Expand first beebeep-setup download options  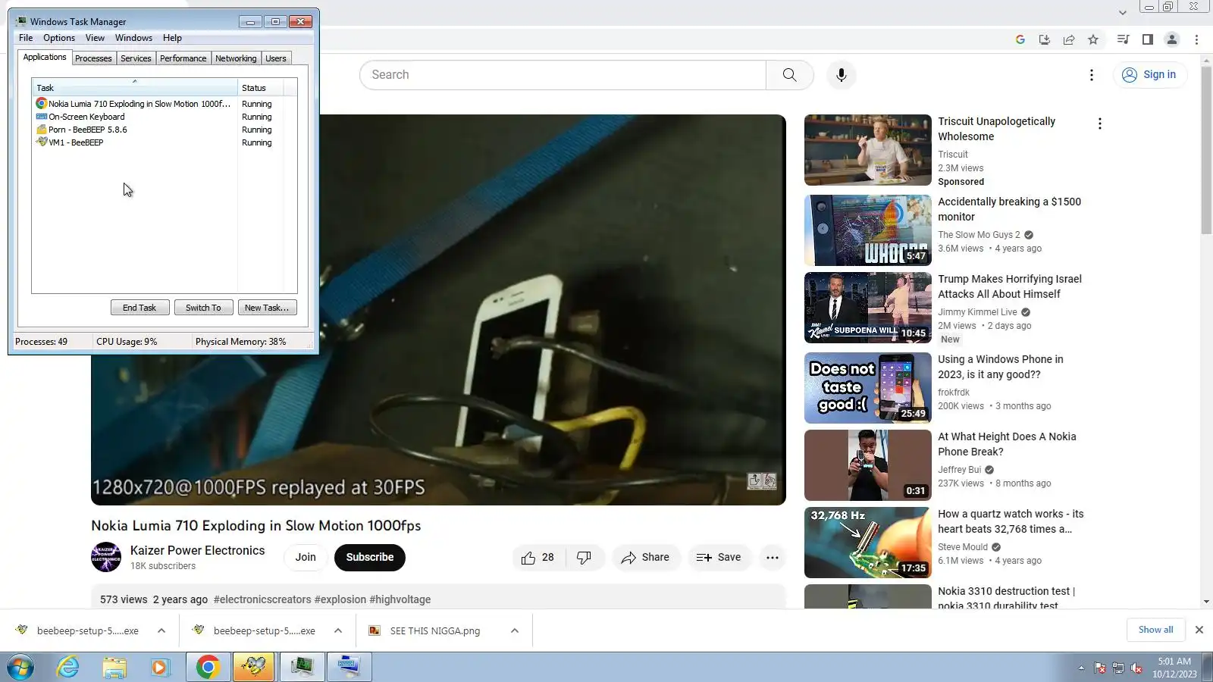pyautogui.click(x=161, y=630)
